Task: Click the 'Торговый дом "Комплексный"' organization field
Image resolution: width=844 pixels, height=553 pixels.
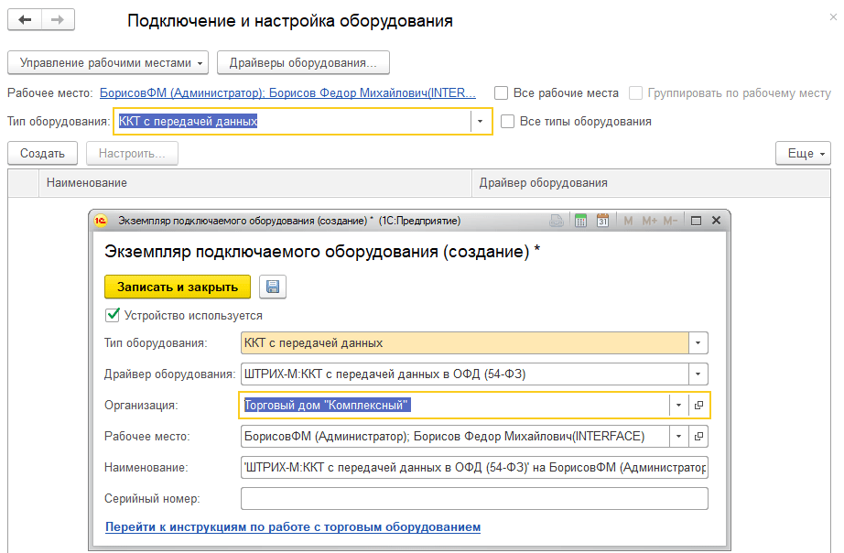Action: [x=454, y=405]
